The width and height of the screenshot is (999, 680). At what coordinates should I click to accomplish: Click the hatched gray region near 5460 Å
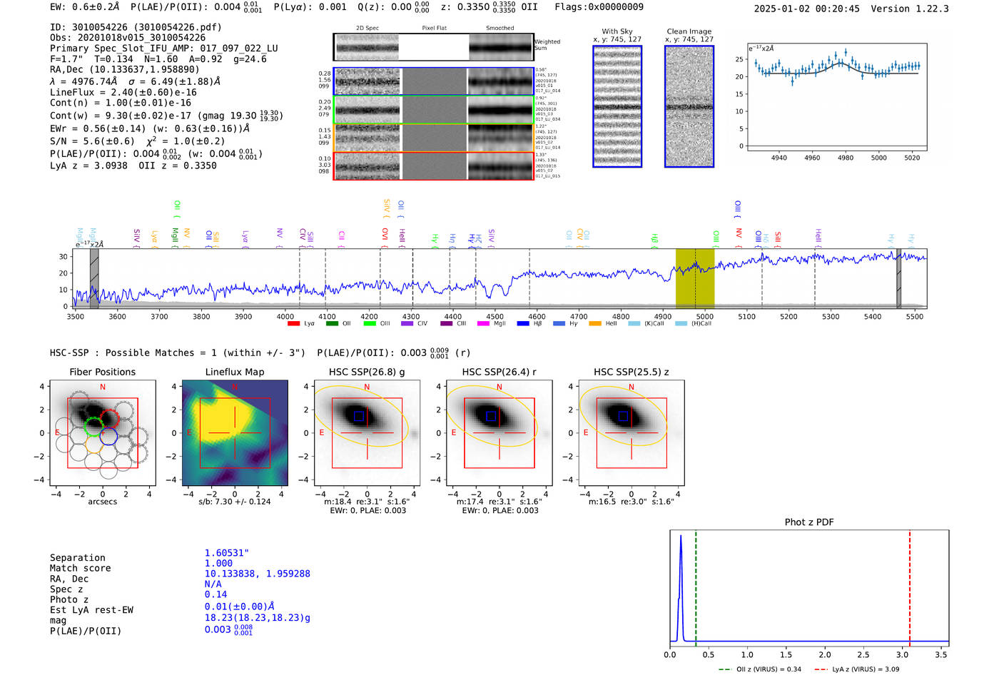coord(899,278)
